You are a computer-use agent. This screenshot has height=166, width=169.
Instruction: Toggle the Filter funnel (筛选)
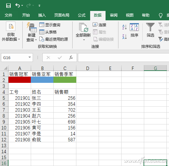pos(150,27)
